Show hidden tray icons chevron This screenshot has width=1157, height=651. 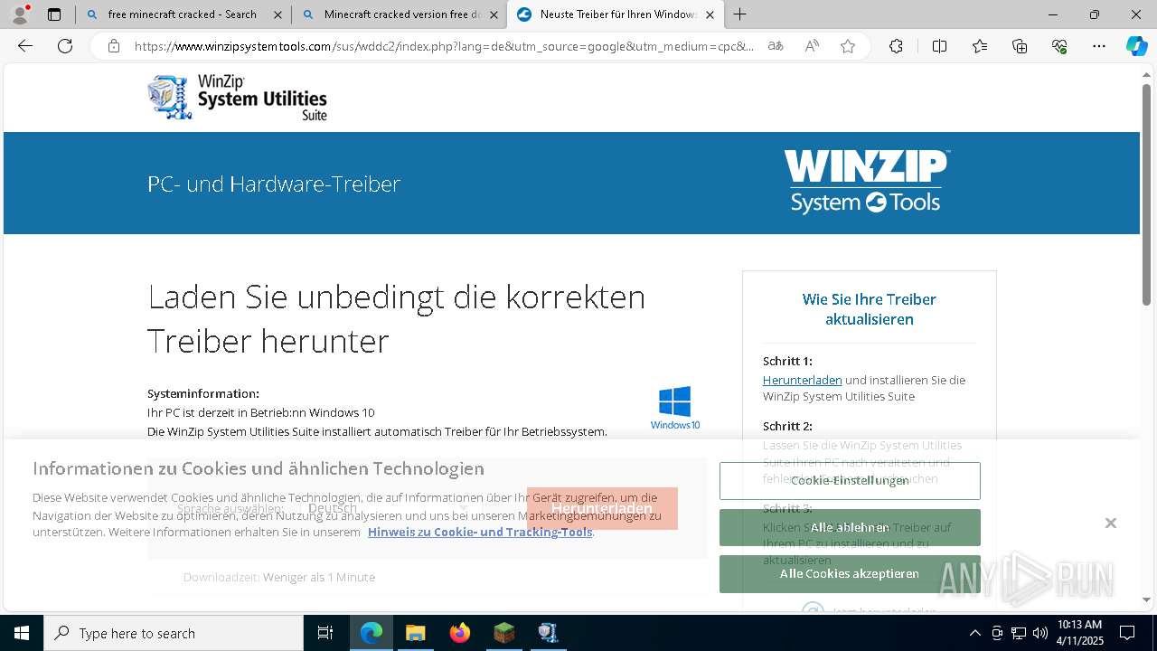click(x=974, y=633)
